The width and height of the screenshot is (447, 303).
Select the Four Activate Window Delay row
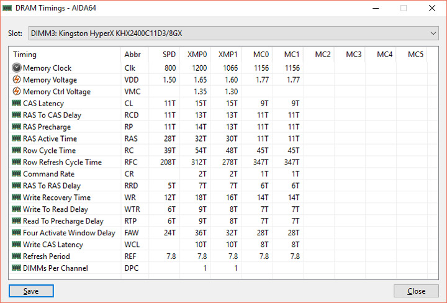click(x=68, y=233)
